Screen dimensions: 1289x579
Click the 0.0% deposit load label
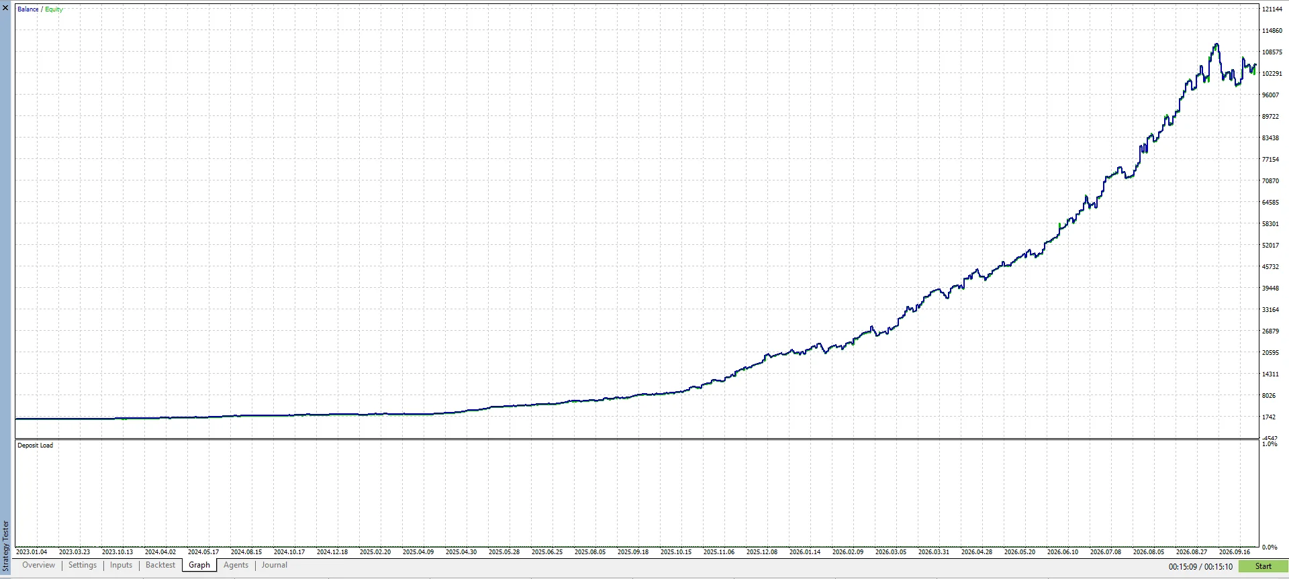click(x=1270, y=547)
